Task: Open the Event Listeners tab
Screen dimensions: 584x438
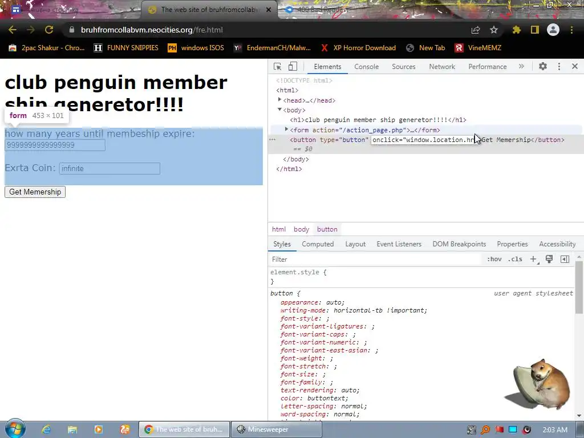Action: click(x=399, y=244)
